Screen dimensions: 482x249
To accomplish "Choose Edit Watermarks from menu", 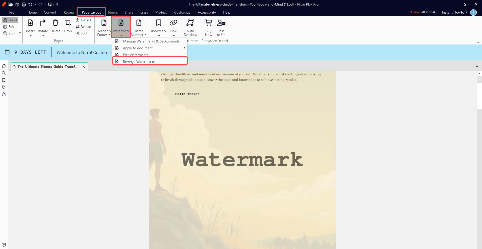I will [150, 55].
